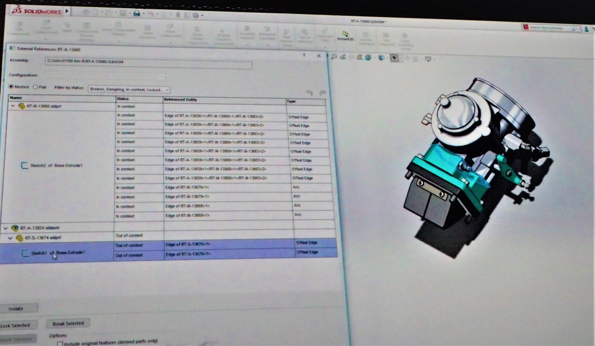
Task: Click the help question mark in dialog
Action: point(304,55)
